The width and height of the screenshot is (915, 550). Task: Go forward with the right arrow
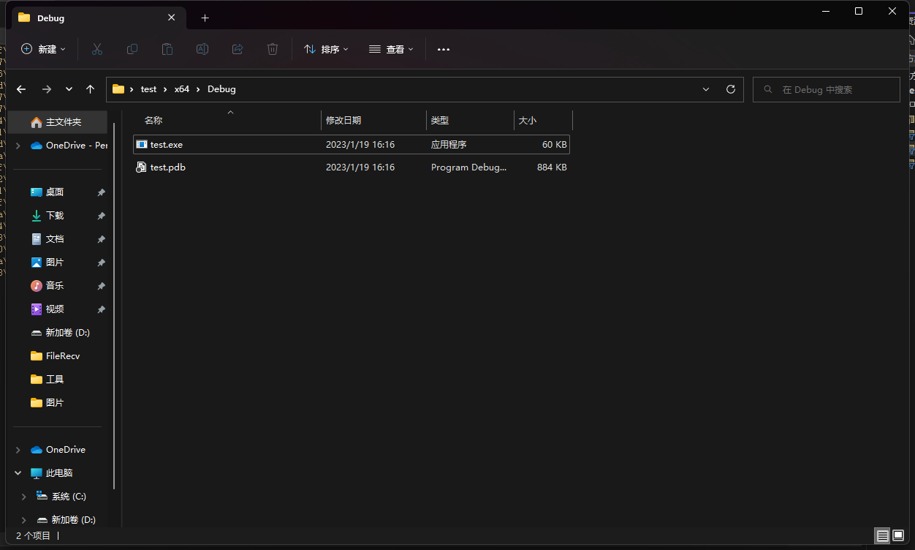(x=47, y=89)
